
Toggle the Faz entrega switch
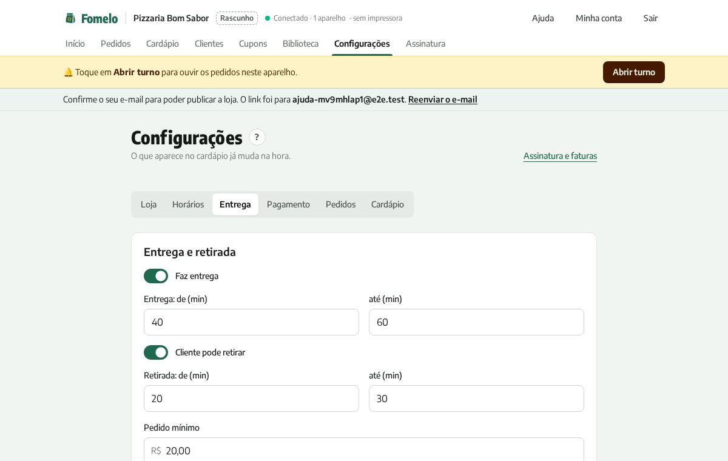pyautogui.click(x=156, y=276)
